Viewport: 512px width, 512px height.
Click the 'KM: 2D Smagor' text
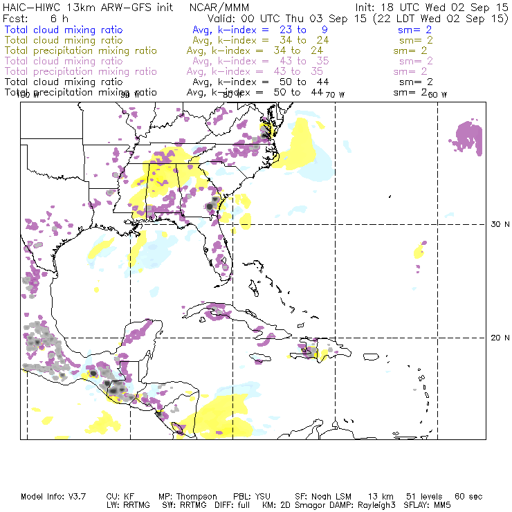(x=295, y=505)
